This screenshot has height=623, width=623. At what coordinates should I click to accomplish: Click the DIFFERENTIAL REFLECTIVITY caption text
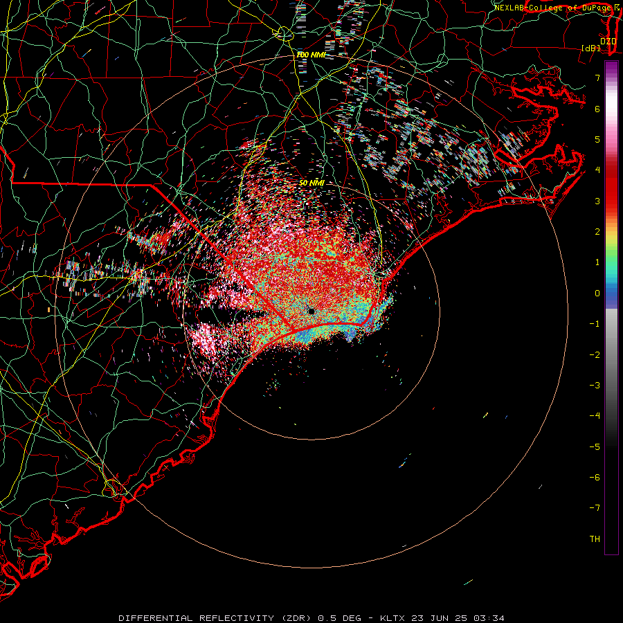click(x=197, y=618)
